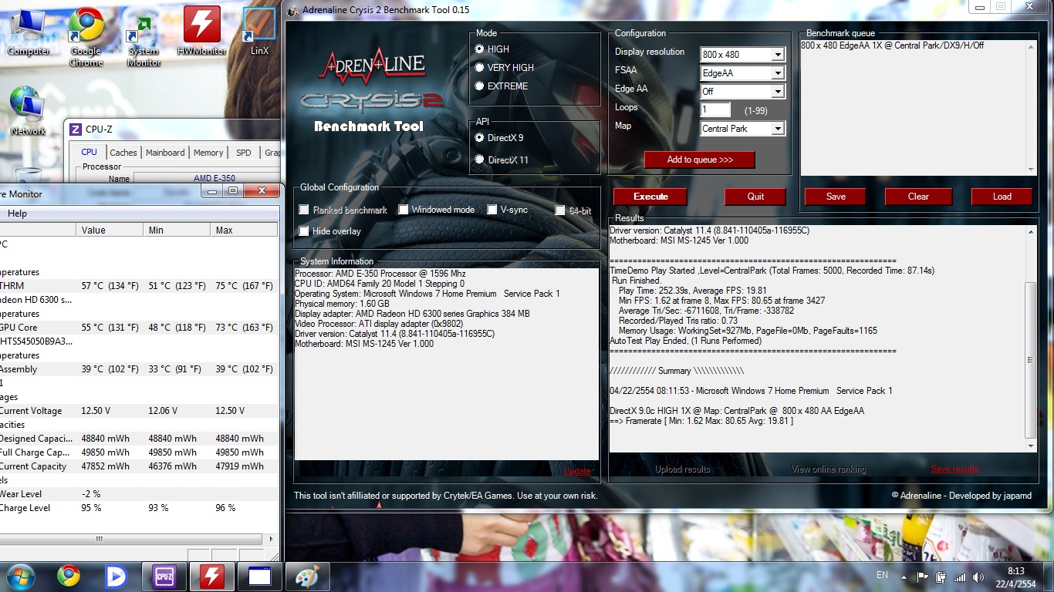Switch to the CPU tab in CPU-Z
The width and height of the screenshot is (1054, 592).
tap(89, 153)
